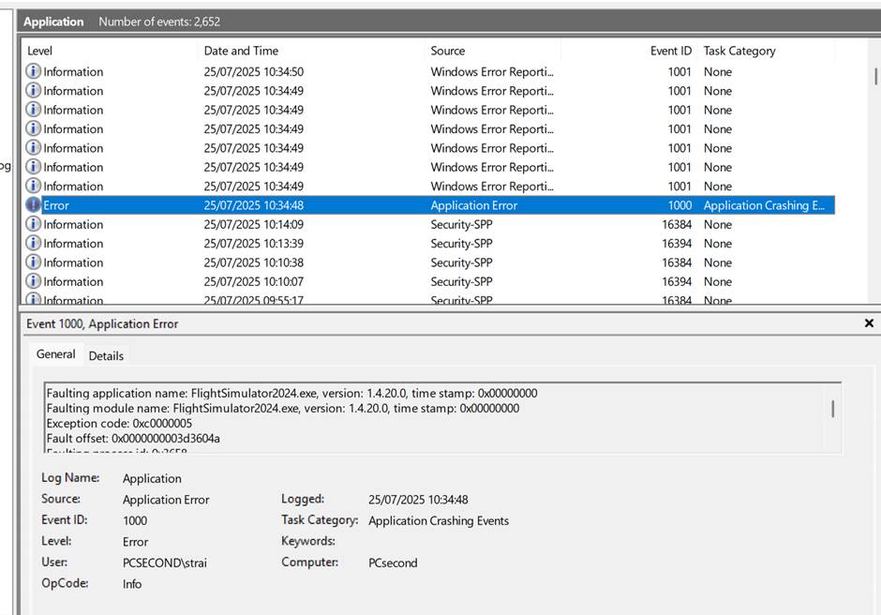This screenshot has width=881, height=615.
Task: Click Information icon of Security-SPP 10:14:09 event
Action: pos(33,224)
